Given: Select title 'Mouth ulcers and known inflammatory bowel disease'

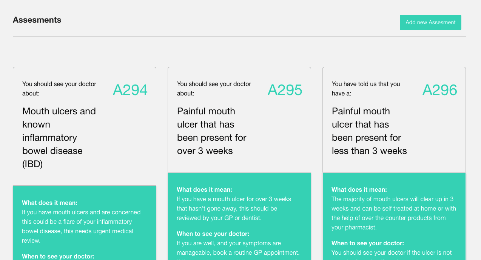Looking at the screenshot, I should click(x=59, y=137).
